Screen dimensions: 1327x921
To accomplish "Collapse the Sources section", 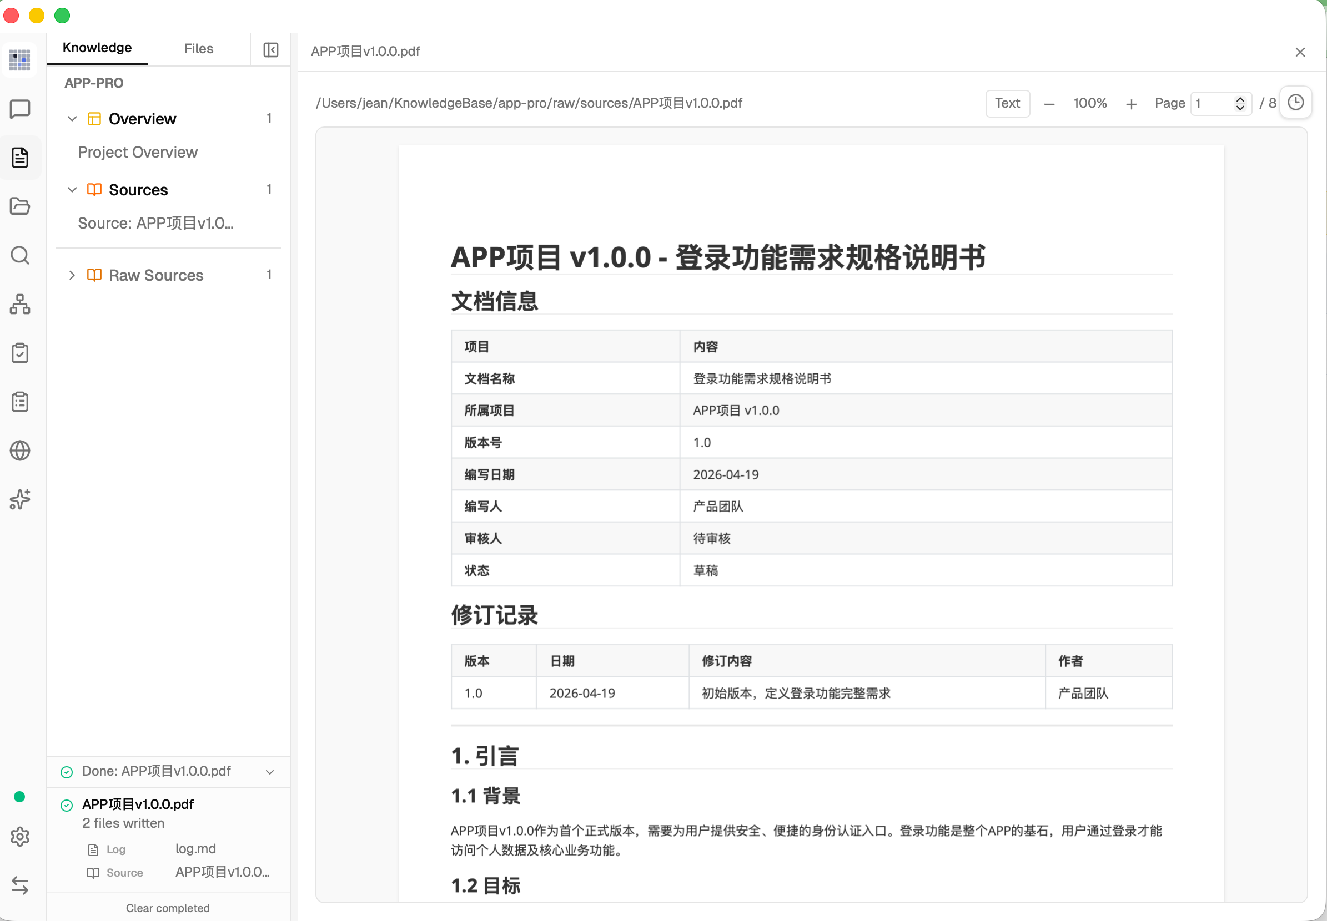I will [72, 189].
